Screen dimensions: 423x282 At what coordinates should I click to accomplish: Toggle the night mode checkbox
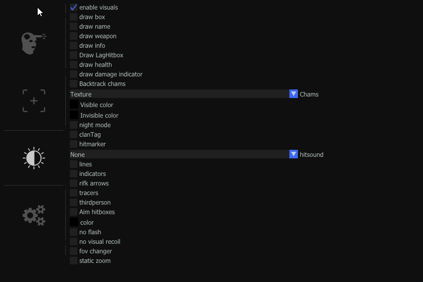coord(74,125)
